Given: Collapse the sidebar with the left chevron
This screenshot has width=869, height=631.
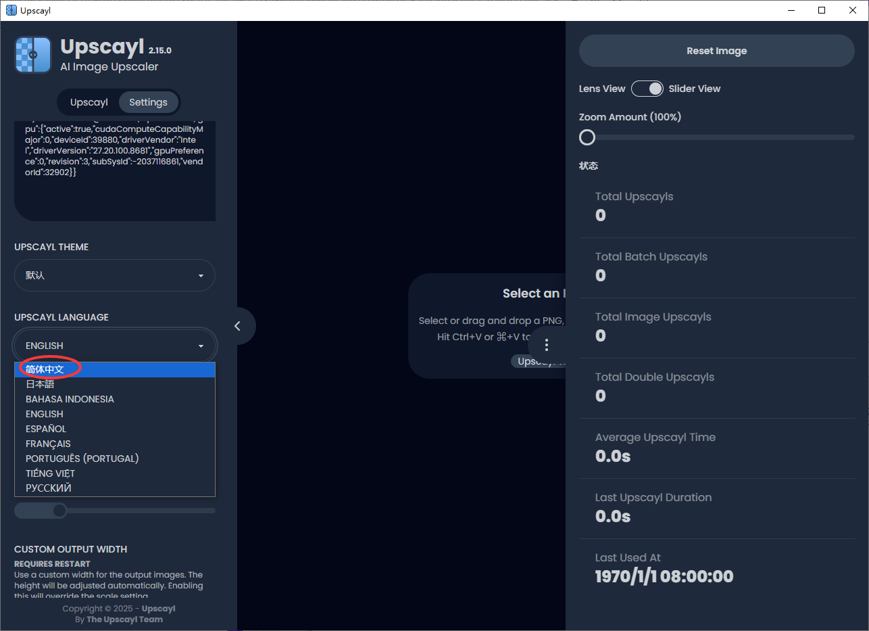Looking at the screenshot, I should click(237, 326).
